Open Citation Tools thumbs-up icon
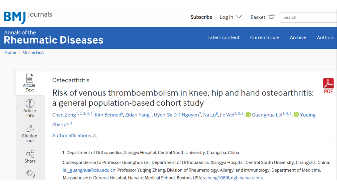 30,129
